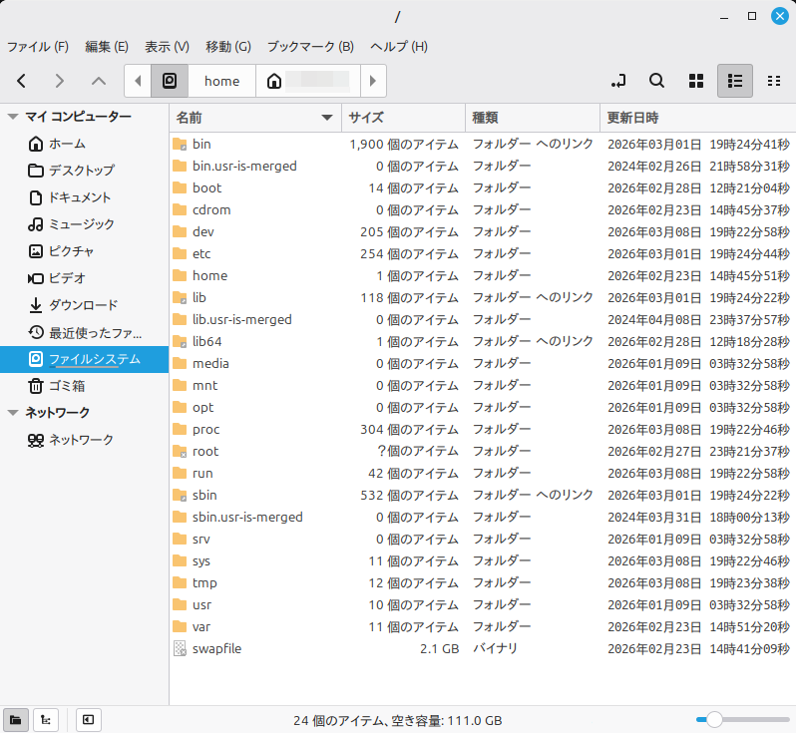Collapse the ネットワーク sidebar section

point(13,412)
